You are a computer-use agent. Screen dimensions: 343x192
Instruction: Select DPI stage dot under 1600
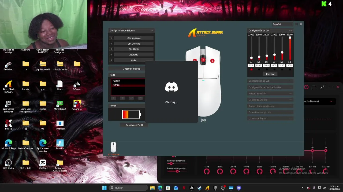point(259,70)
